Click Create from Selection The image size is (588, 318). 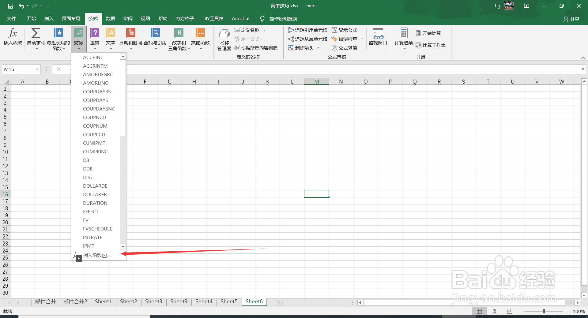coord(256,48)
